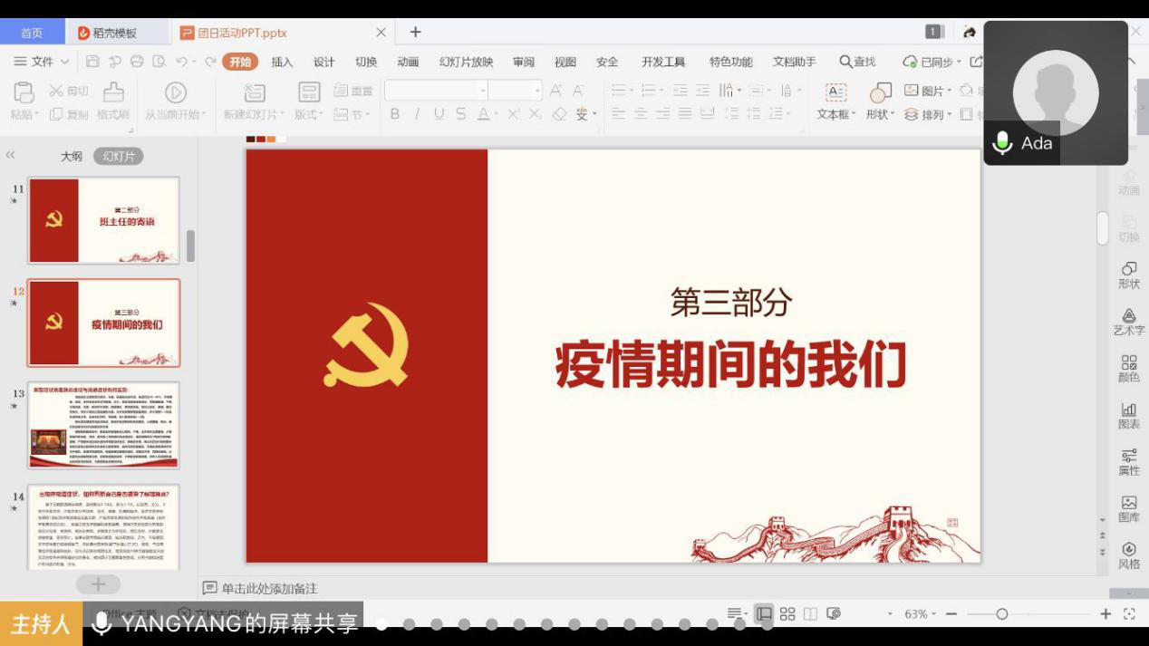Reset the slide layout with 重置
Viewport: 1149px width, 646px height.
(x=353, y=91)
